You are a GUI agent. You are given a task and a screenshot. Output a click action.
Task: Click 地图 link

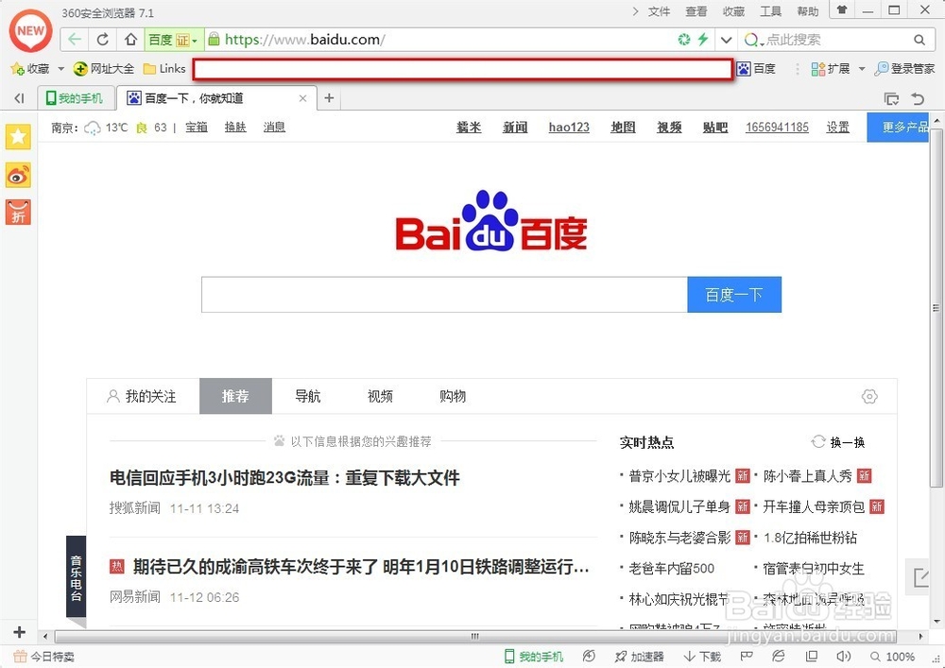coord(623,128)
